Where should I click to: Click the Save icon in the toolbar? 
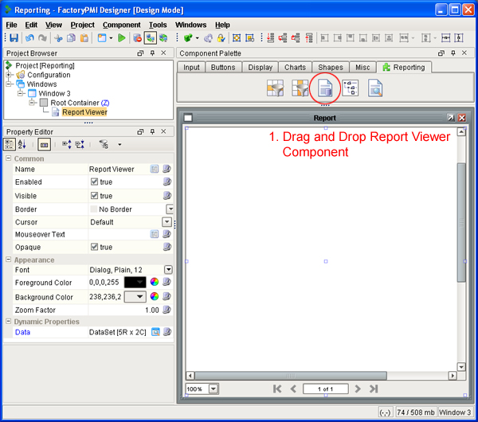click(14, 37)
